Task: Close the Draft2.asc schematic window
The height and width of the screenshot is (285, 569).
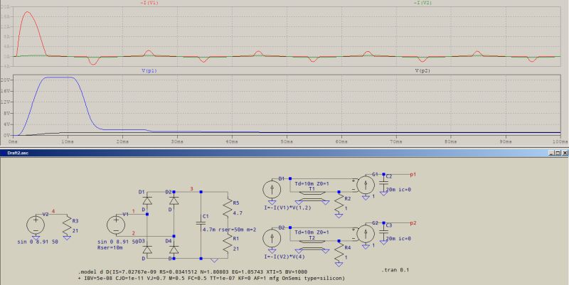Action: click(x=565, y=153)
